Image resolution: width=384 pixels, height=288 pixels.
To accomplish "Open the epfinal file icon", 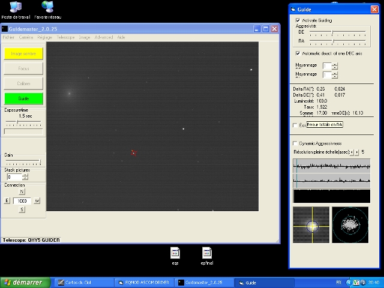I will coord(207,256).
